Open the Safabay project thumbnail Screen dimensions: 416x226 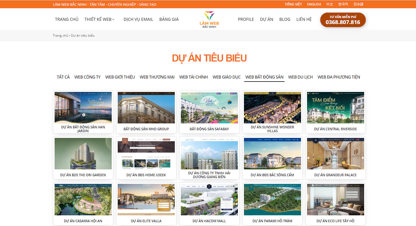click(x=209, y=108)
